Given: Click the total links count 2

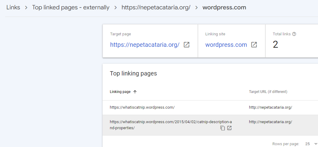Looking at the screenshot, I should [x=275, y=45].
